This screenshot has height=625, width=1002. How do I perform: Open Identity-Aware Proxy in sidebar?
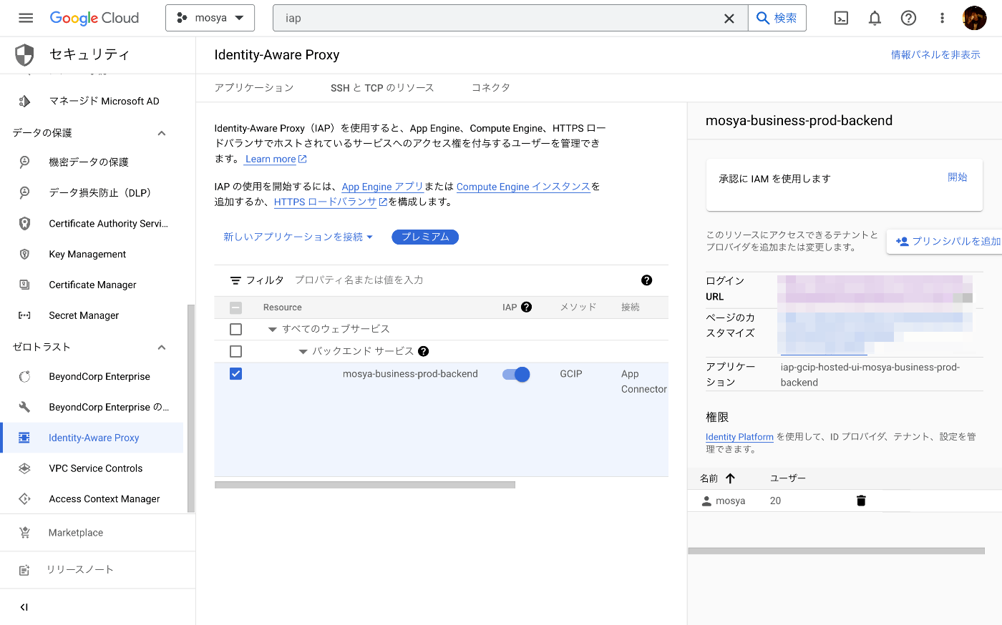click(x=92, y=438)
